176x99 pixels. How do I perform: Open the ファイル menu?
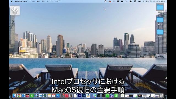tap(32, 1)
